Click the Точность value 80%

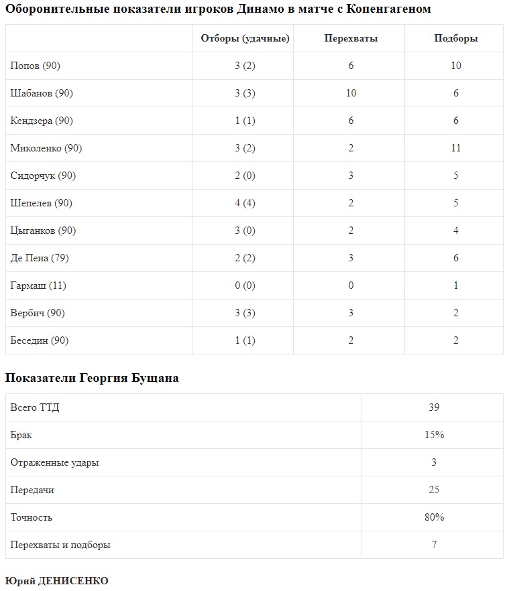pyautogui.click(x=434, y=517)
